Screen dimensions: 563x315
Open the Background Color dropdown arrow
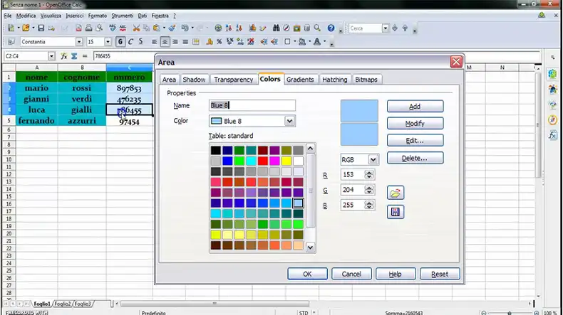click(x=310, y=42)
